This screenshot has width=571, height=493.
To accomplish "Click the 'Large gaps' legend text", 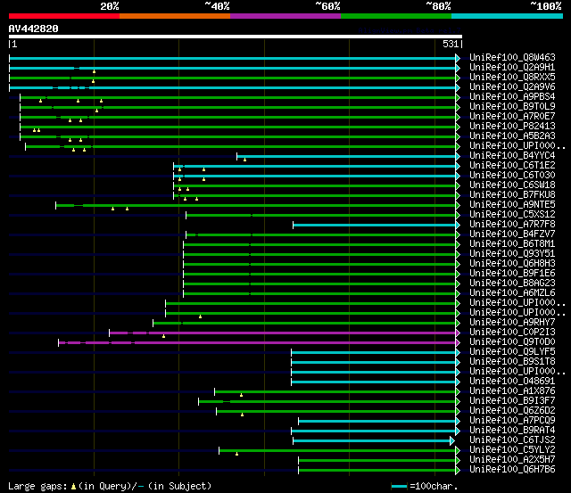I will click(x=37, y=487).
